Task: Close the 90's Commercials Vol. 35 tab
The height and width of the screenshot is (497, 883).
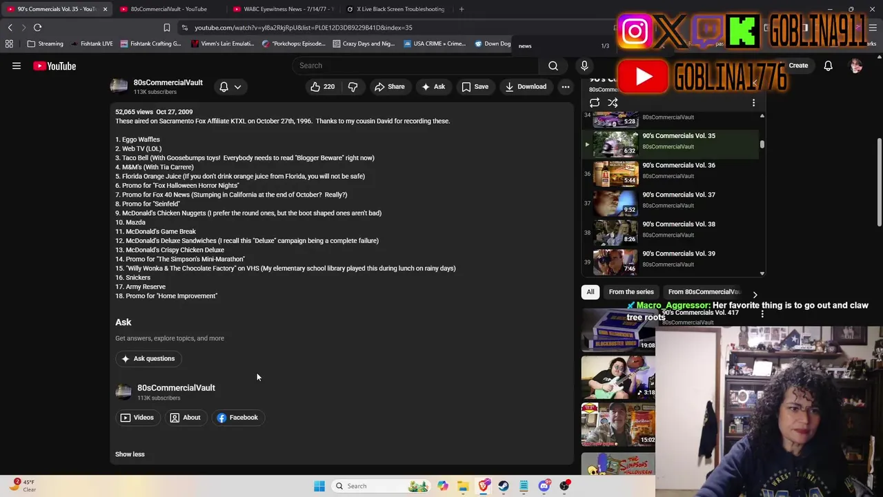Action: point(105,9)
